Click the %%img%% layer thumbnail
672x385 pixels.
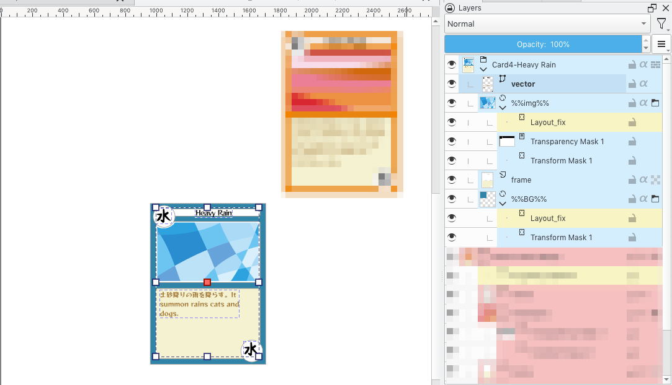488,103
